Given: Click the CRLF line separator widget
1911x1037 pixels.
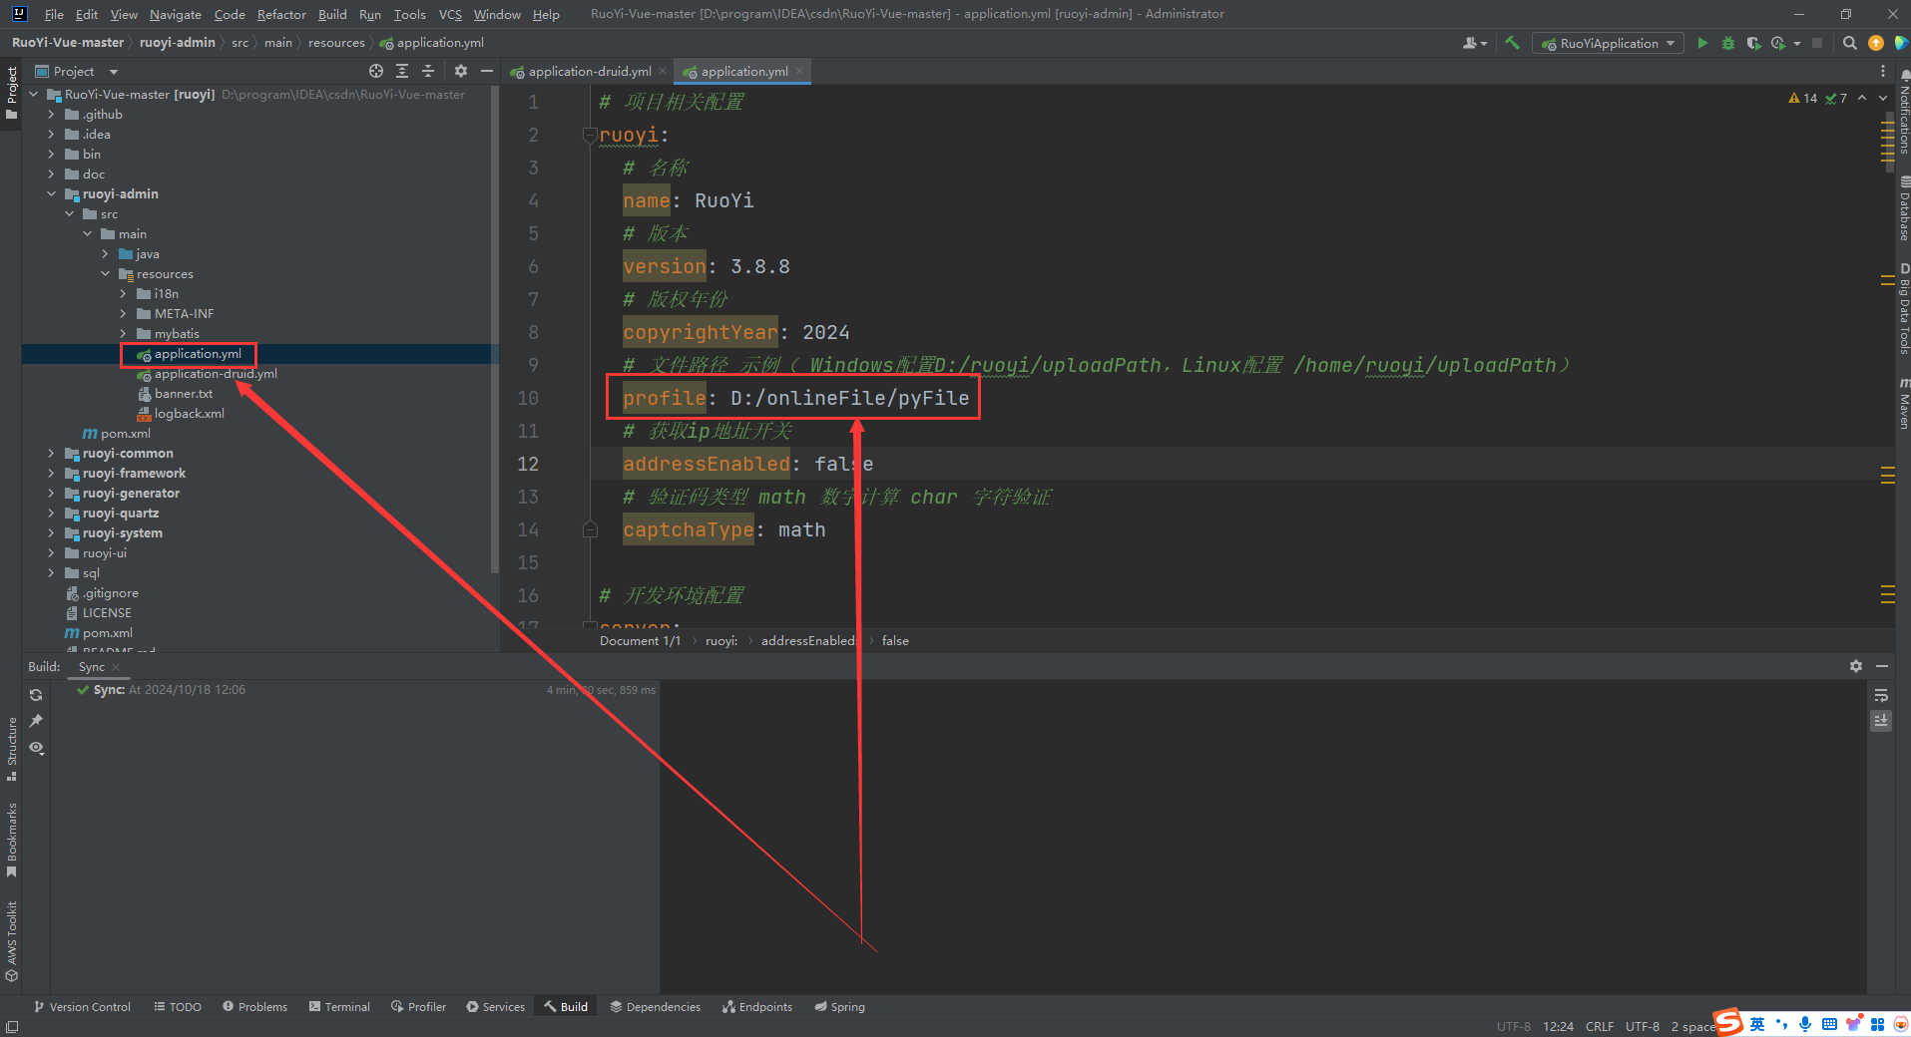Looking at the screenshot, I should tap(1599, 1026).
